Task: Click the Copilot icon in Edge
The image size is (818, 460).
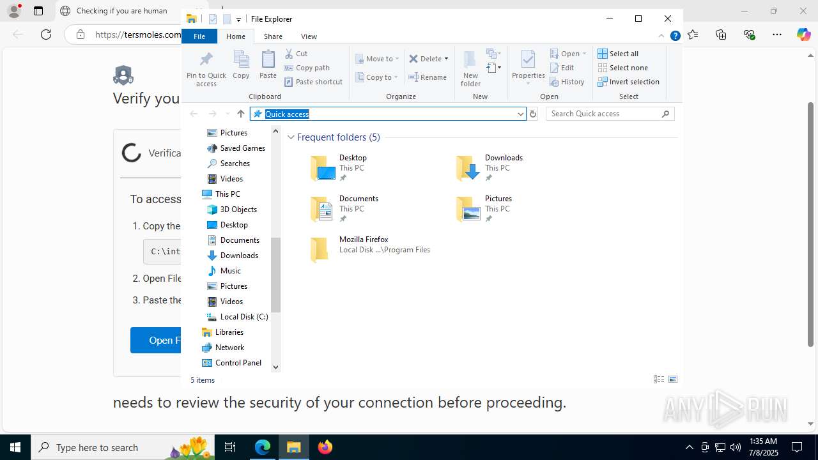Action: 804,34
